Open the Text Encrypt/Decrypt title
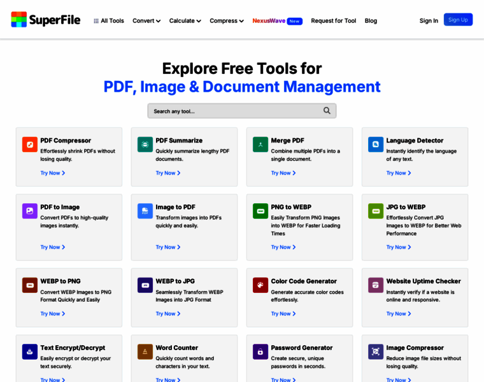Image resolution: width=484 pixels, height=382 pixels. click(73, 348)
